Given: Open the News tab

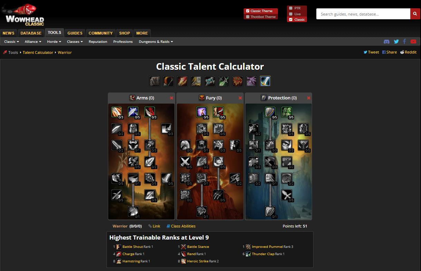Looking at the screenshot, I should (x=8, y=33).
